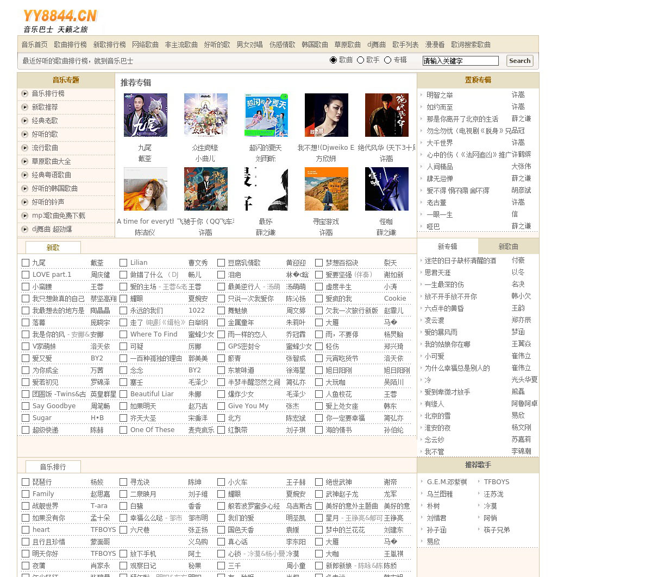Image resolution: width=652 pixels, height=577 pixels.
Task: Open 歌手列表 in navigation bar
Action: coord(405,45)
